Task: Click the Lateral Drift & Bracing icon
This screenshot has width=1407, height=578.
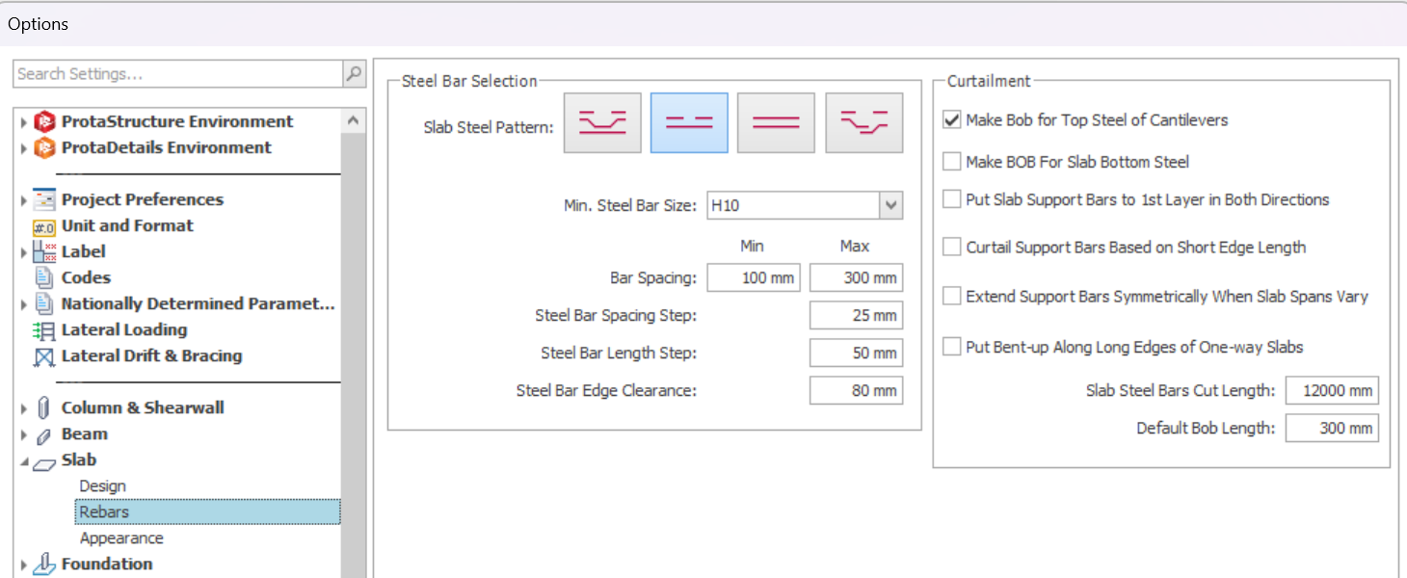Action: 44,356
